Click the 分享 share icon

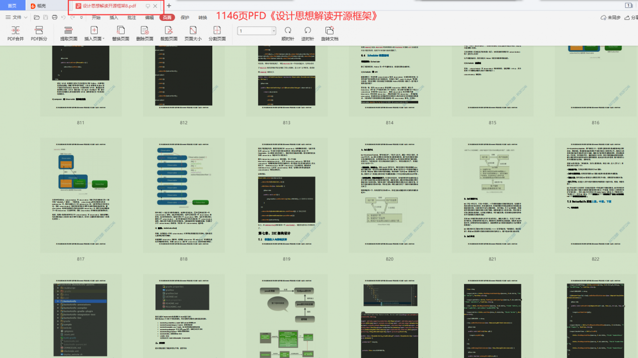627,17
